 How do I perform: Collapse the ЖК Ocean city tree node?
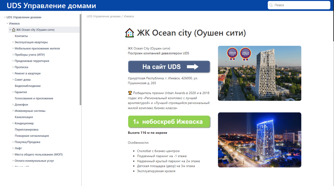(x=10, y=30)
